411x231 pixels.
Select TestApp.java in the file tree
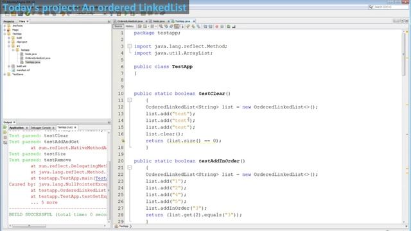click(33, 62)
